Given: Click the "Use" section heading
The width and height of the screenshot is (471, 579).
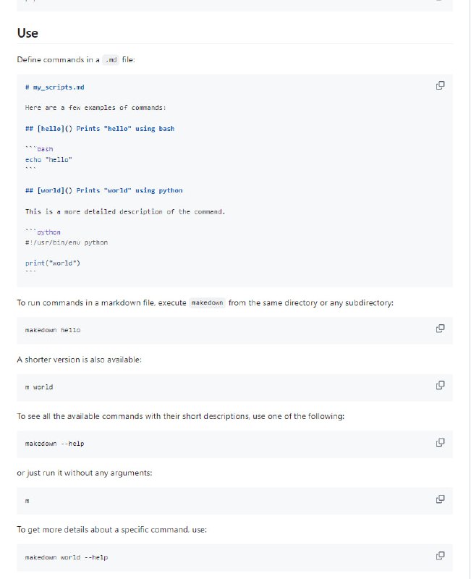Looking at the screenshot, I should tap(27, 33).
